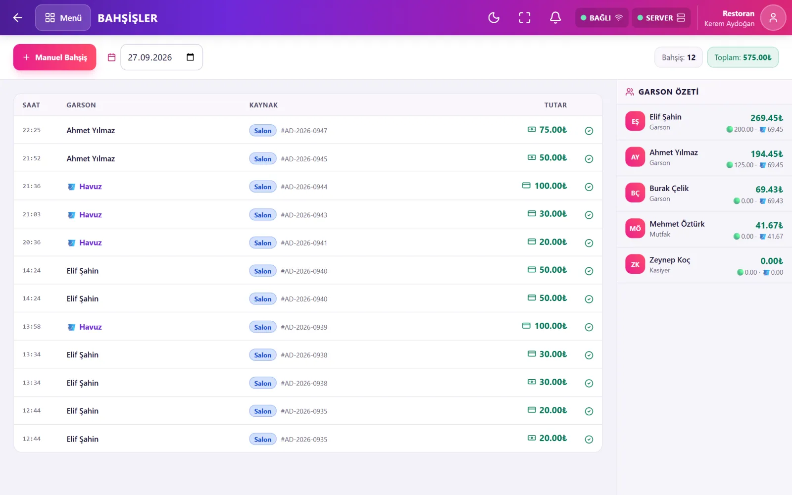The image size is (792, 495).
Task: Toggle dark mode moon icon
Action: pos(494,18)
